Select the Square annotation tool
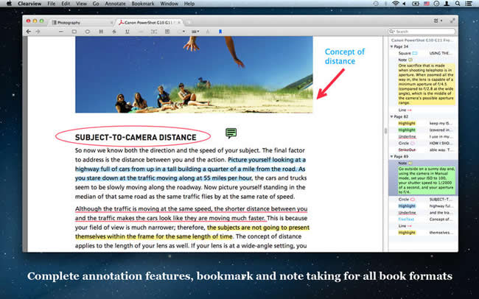Image resolution: width=479 pixels, height=299 pixels. (74, 32)
